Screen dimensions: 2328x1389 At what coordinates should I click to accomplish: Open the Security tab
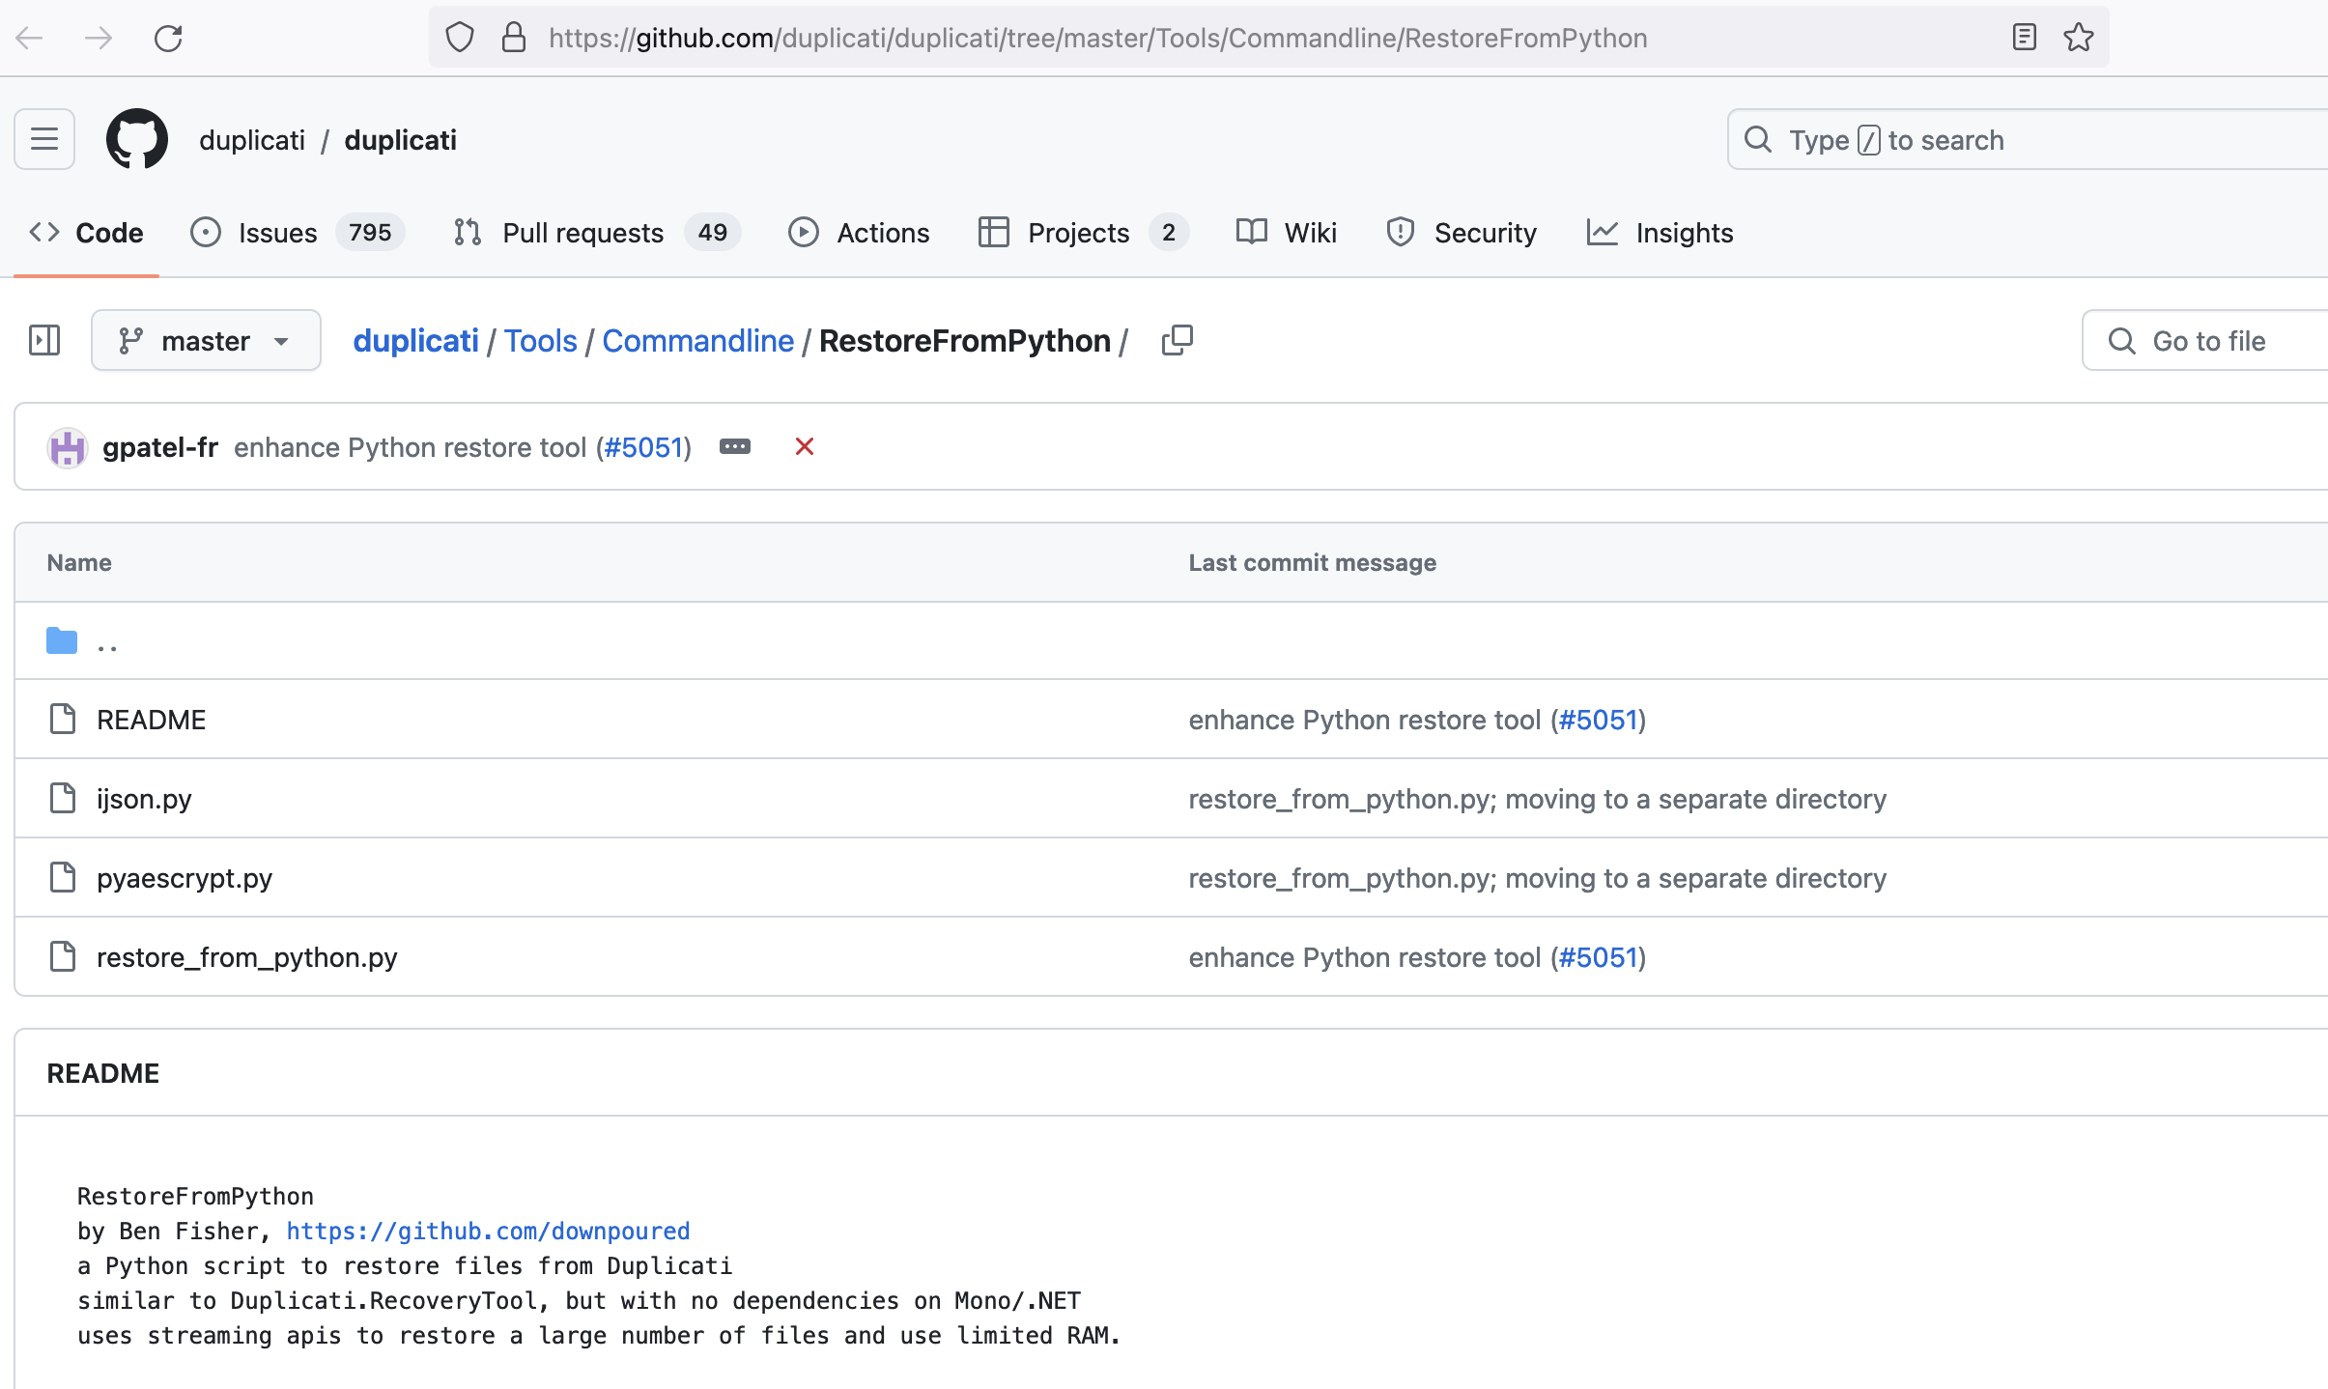coord(1461,233)
